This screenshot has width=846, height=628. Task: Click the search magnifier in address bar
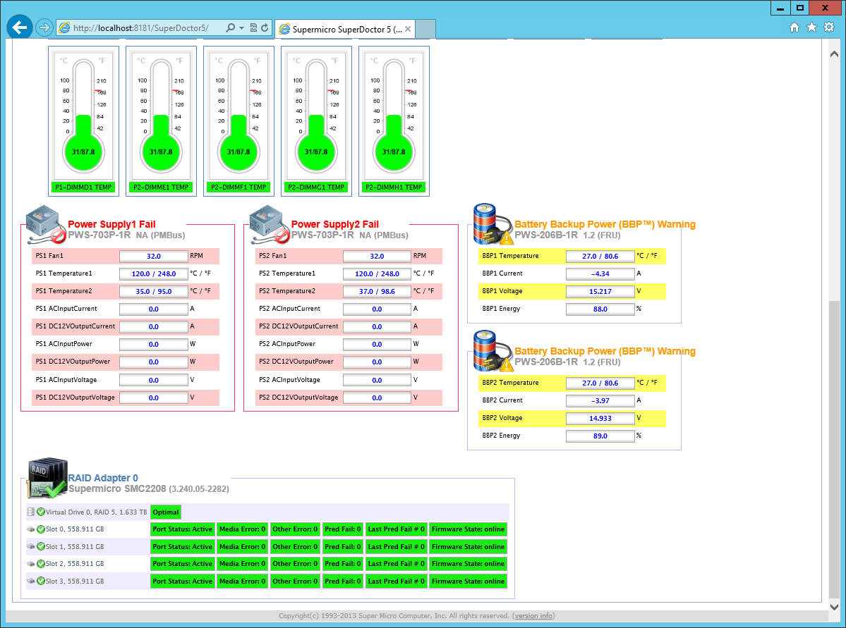tap(230, 28)
